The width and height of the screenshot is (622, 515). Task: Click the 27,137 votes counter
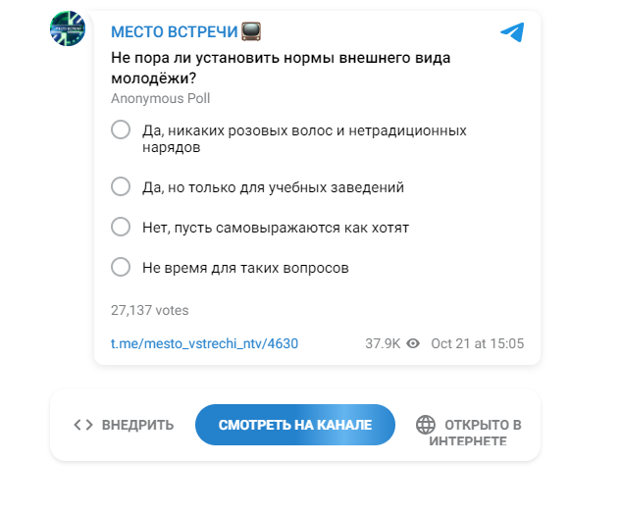pyautogui.click(x=149, y=310)
